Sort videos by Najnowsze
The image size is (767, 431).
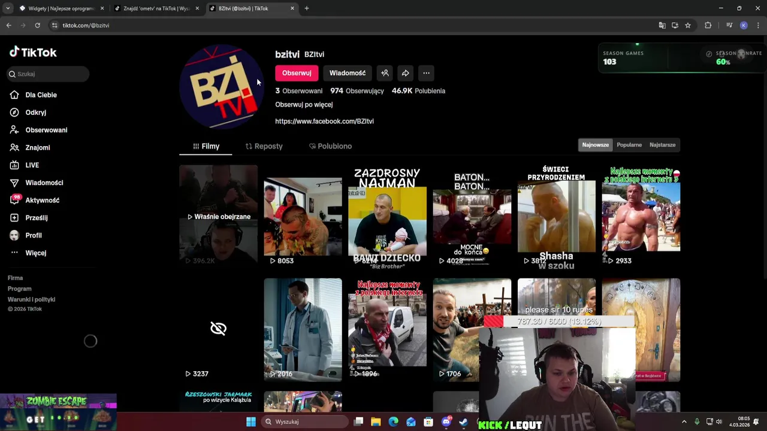coord(596,145)
